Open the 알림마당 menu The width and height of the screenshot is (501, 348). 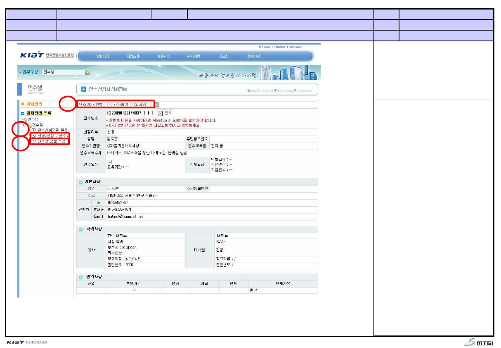tap(102, 56)
